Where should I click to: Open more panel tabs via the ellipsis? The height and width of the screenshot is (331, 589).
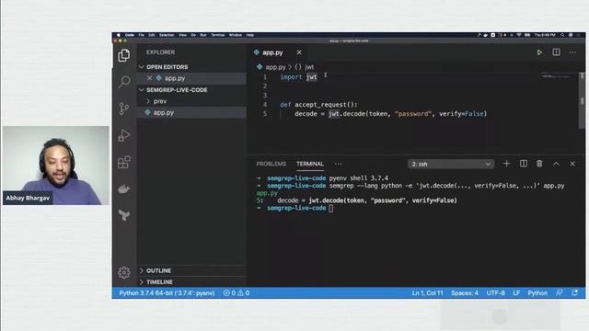pyautogui.click(x=338, y=164)
